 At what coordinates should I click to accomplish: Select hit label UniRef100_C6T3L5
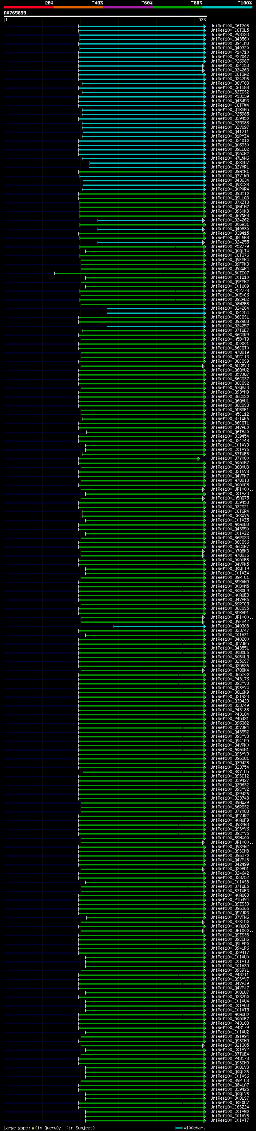coord(230,30)
